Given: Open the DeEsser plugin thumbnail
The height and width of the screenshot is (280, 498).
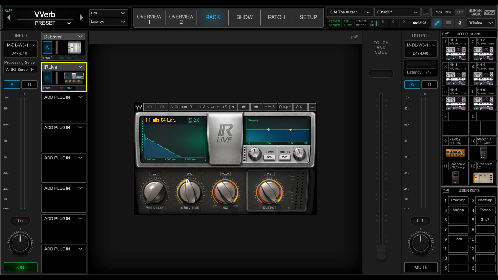Looking at the screenshot, I should [x=74, y=48].
